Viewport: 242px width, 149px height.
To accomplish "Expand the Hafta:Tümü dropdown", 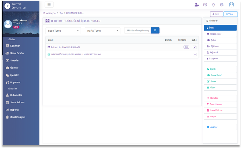I will tap(102, 31).
